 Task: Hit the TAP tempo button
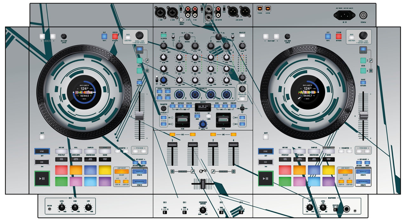coord(209,116)
